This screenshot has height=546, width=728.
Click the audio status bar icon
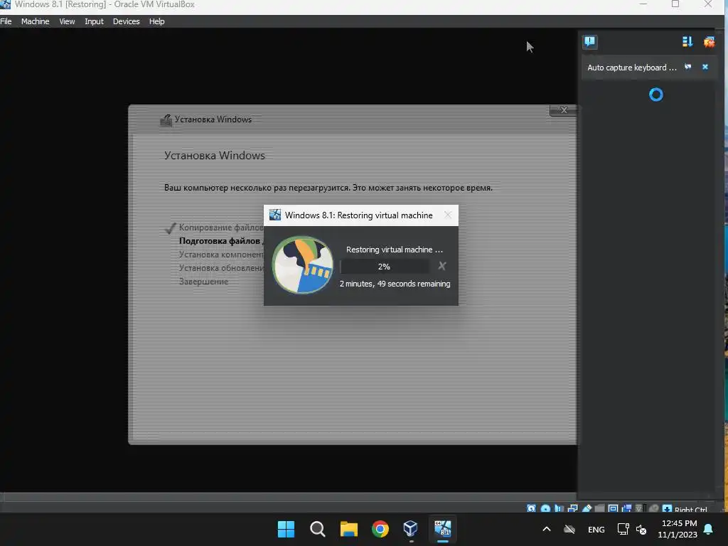pyautogui.click(x=560, y=509)
